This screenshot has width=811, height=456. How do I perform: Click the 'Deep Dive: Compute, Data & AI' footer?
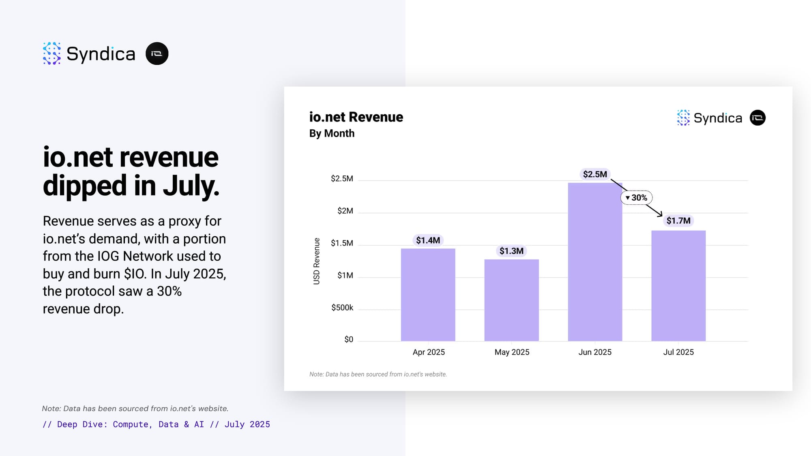coord(156,424)
